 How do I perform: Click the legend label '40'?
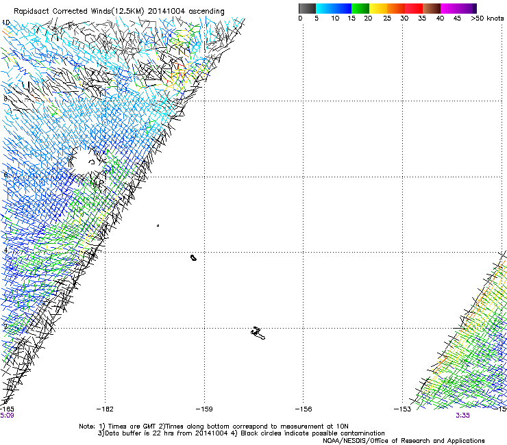[440, 18]
